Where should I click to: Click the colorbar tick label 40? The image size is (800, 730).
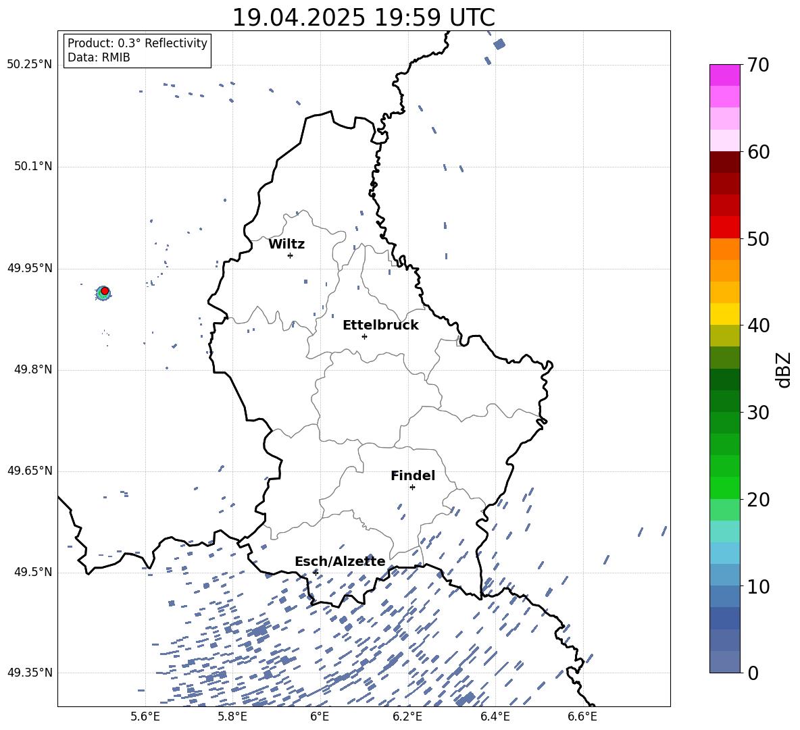[x=758, y=325]
